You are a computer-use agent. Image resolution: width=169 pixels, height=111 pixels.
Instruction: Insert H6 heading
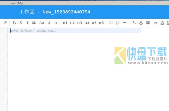tap(101, 23)
